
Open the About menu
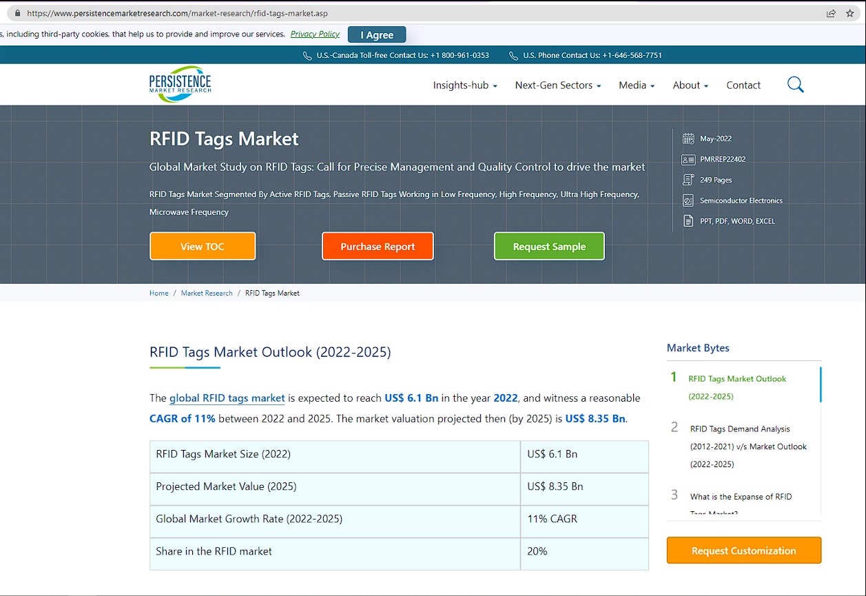tap(690, 85)
